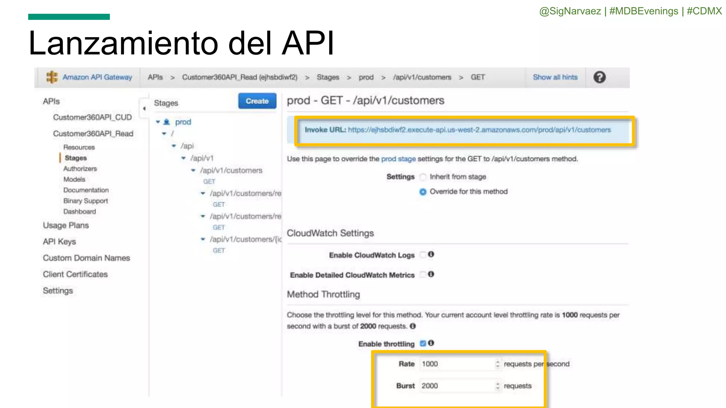
Task: Open the help question mark icon
Action: pos(599,77)
